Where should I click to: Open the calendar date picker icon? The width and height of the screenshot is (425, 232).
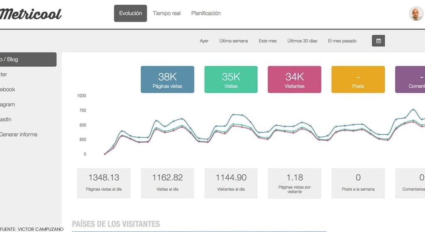coord(378,41)
